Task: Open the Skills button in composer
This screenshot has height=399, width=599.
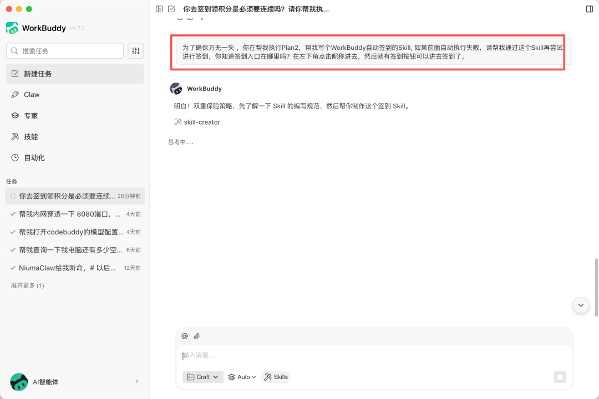Action: pyautogui.click(x=276, y=377)
